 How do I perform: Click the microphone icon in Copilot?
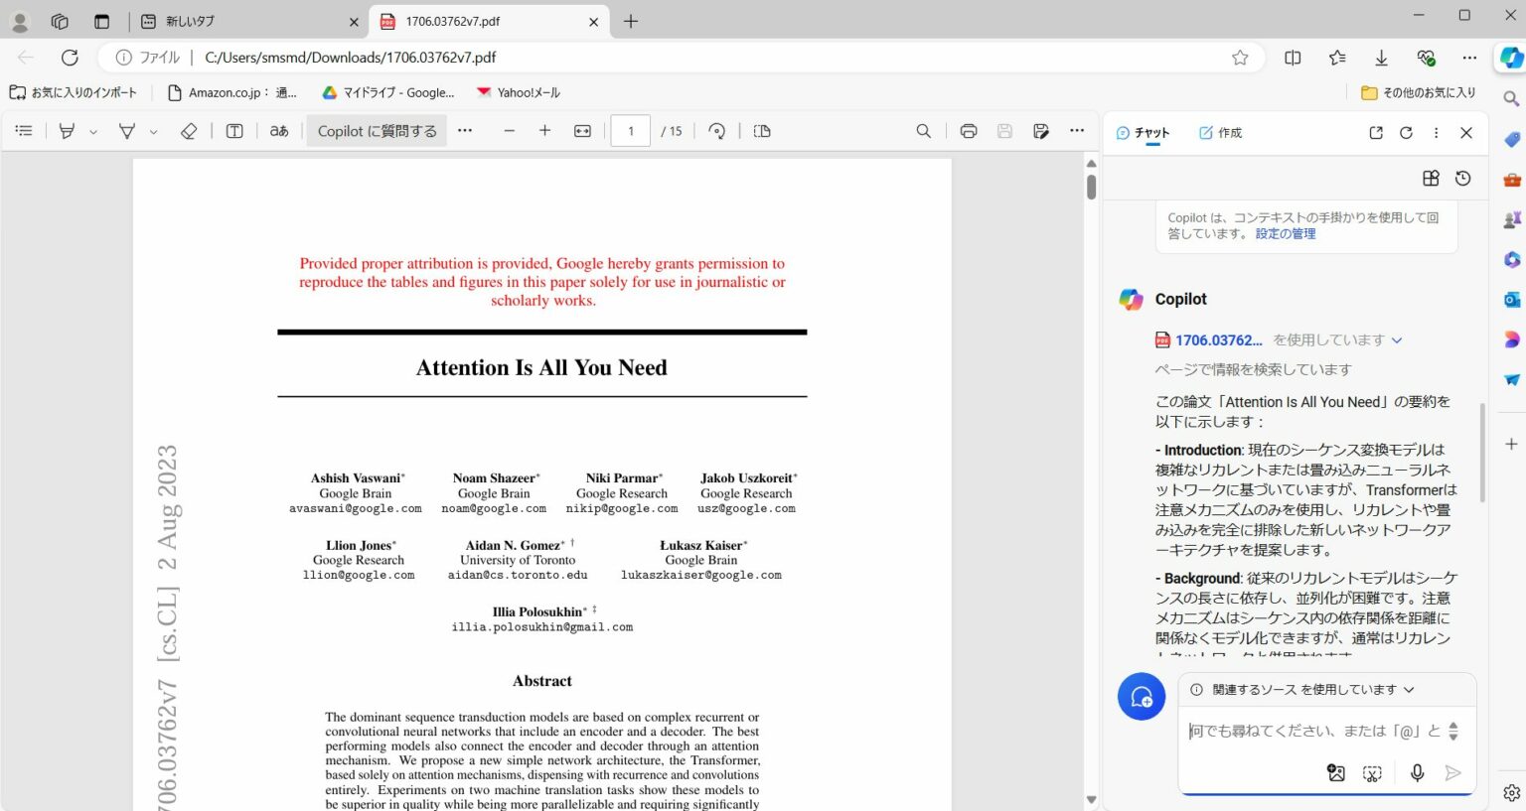1417,772
